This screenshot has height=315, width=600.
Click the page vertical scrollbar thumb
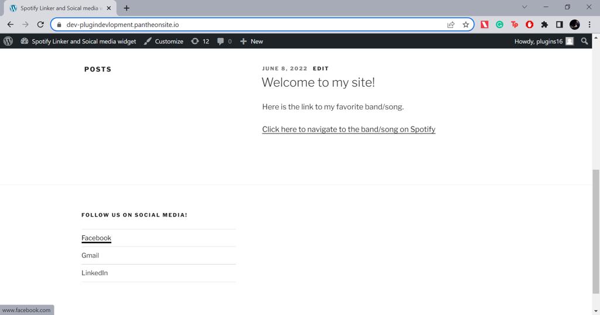click(x=596, y=232)
